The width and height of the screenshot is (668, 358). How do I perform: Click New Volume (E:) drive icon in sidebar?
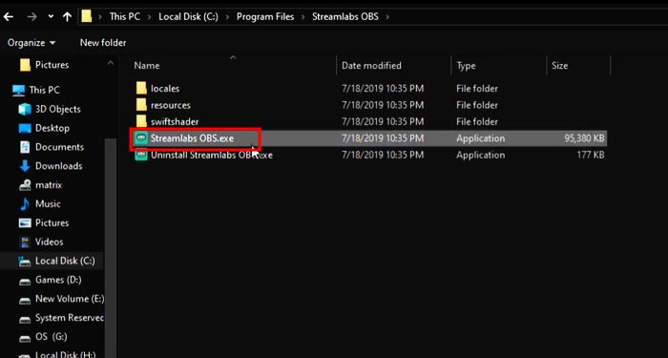click(x=25, y=300)
